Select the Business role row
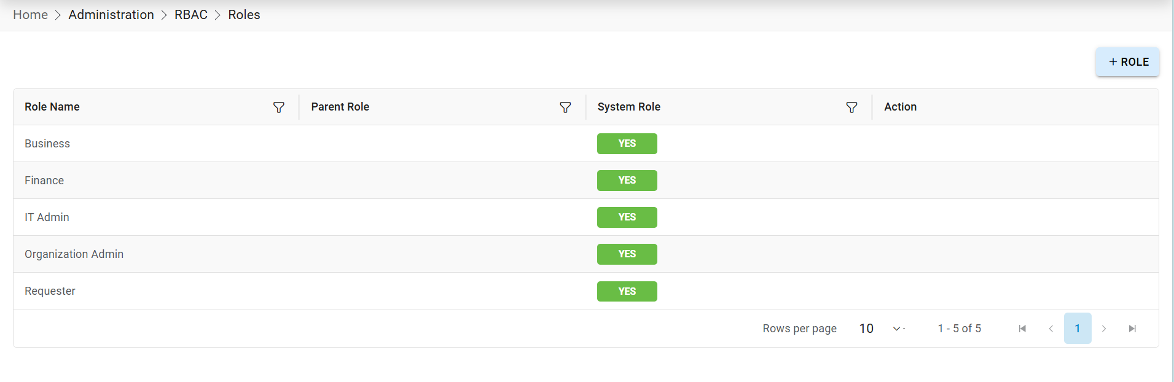Image resolution: width=1174 pixels, height=382 pixels. point(47,144)
